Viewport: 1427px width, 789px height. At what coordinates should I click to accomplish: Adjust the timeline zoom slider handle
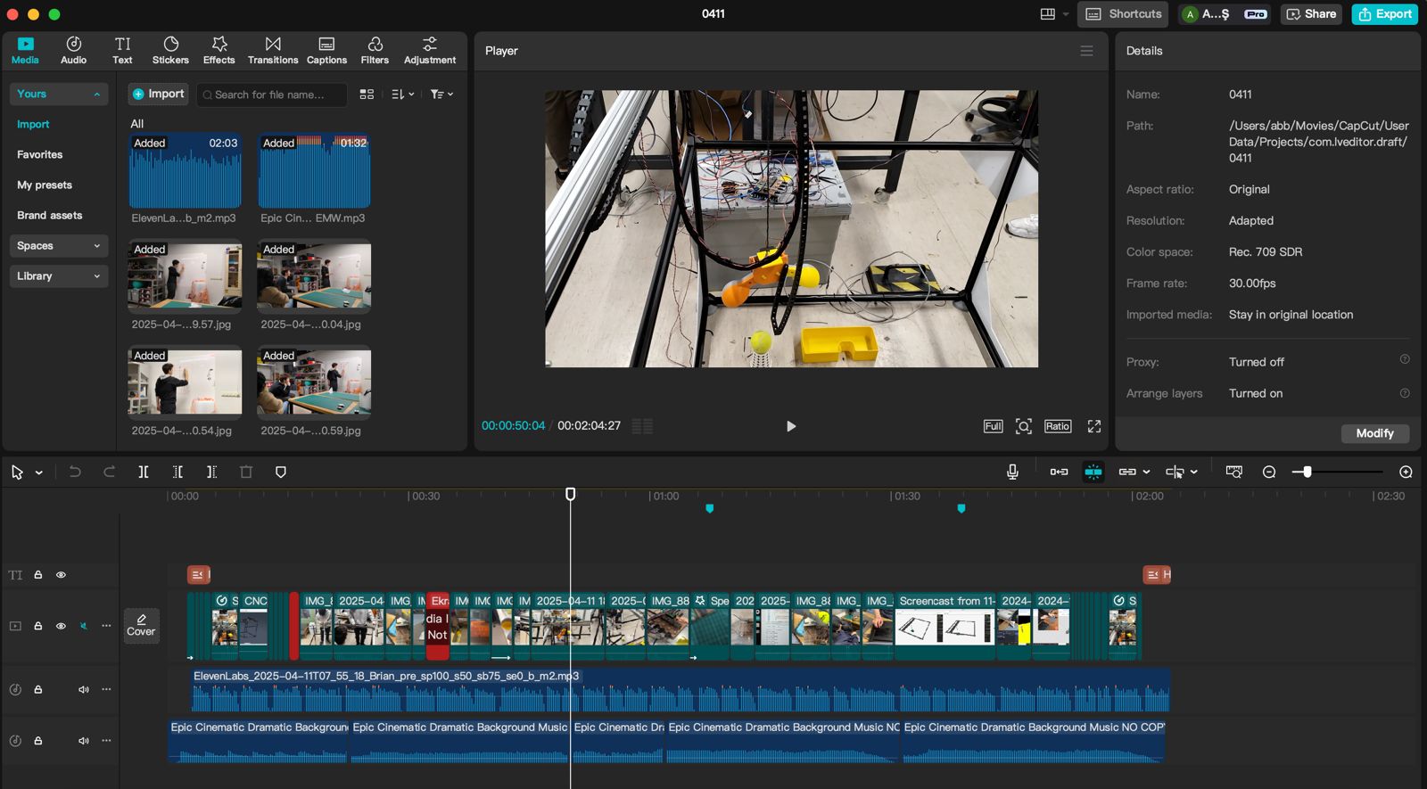[x=1307, y=472]
